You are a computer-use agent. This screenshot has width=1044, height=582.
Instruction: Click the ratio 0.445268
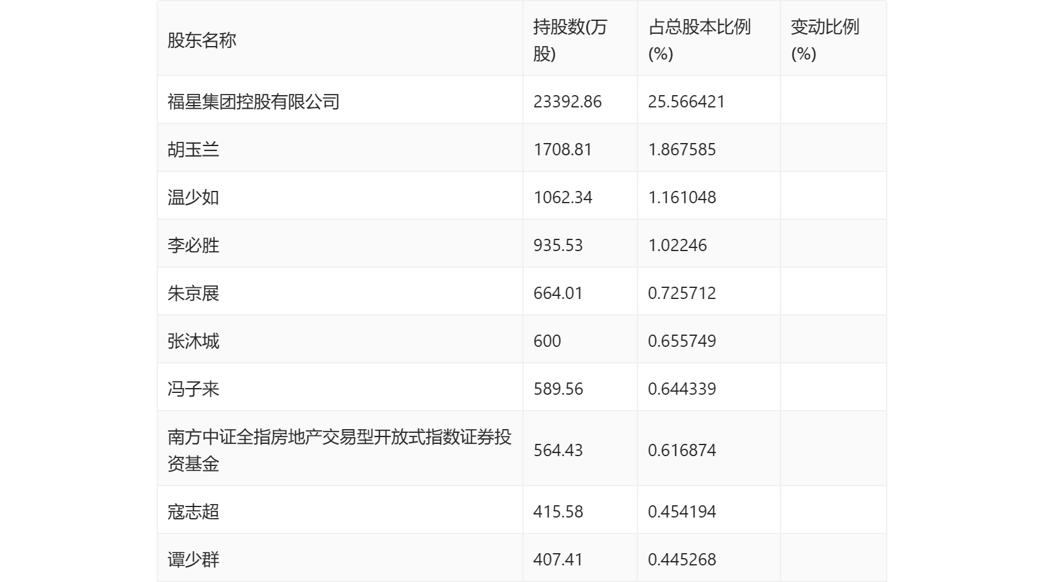[682, 560]
